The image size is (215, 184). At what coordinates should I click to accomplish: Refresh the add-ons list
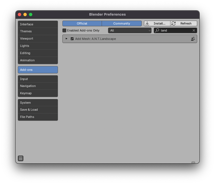[184, 23]
